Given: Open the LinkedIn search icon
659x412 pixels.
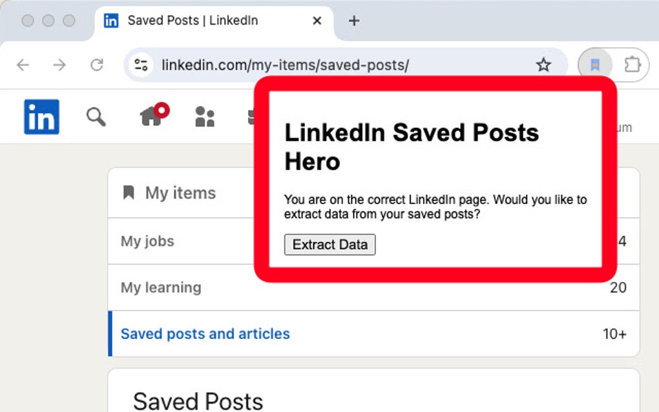Looking at the screenshot, I should click(x=96, y=117).
